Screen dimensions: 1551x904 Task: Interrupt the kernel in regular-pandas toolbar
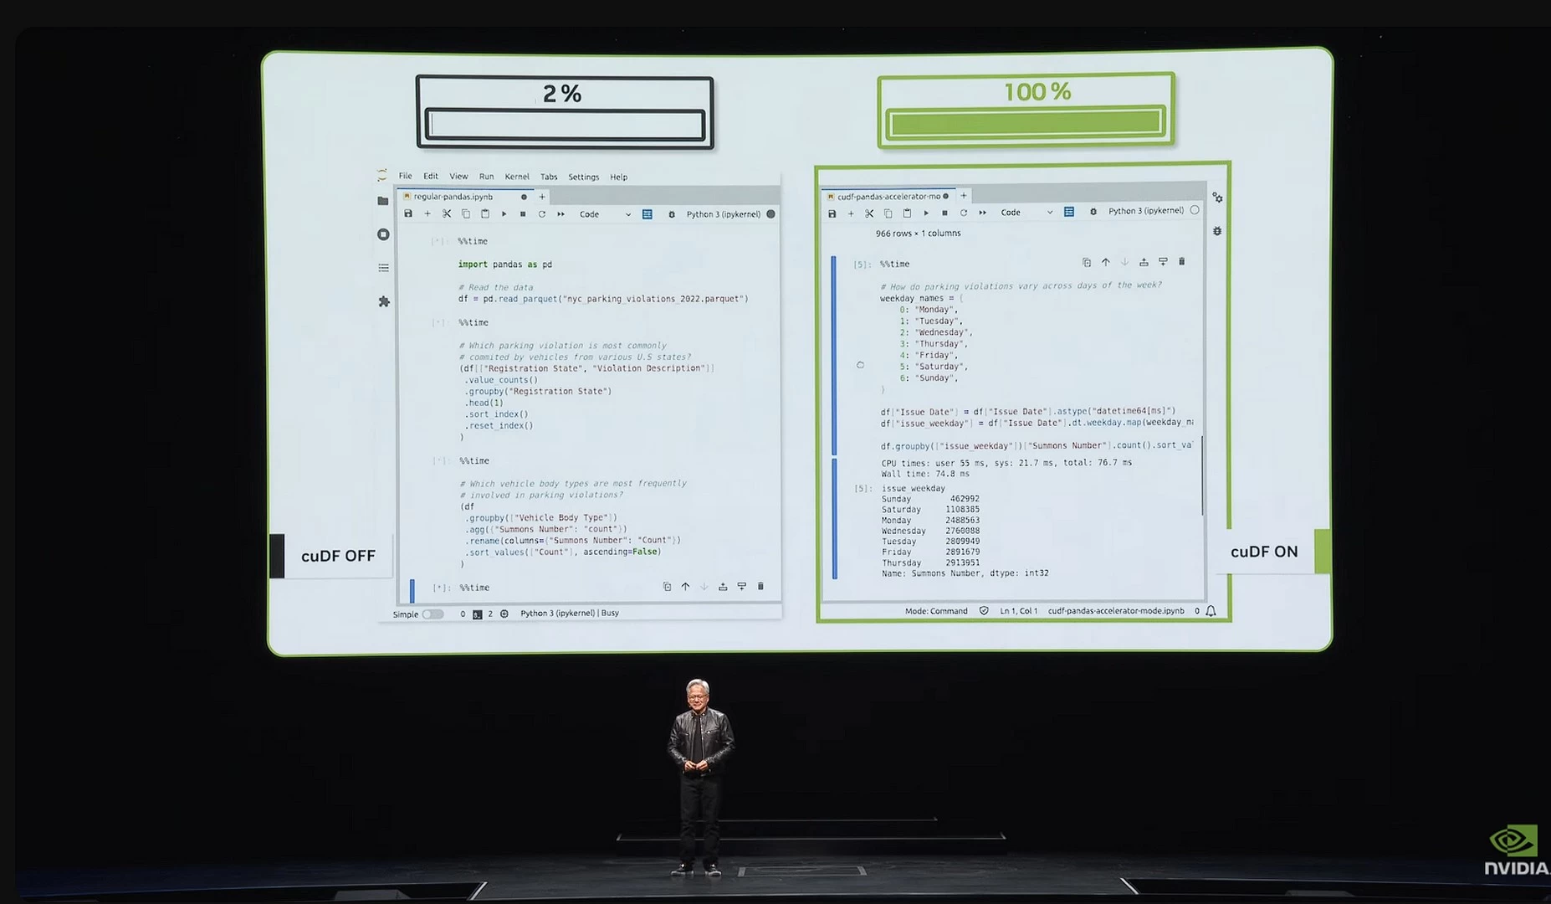523,214
